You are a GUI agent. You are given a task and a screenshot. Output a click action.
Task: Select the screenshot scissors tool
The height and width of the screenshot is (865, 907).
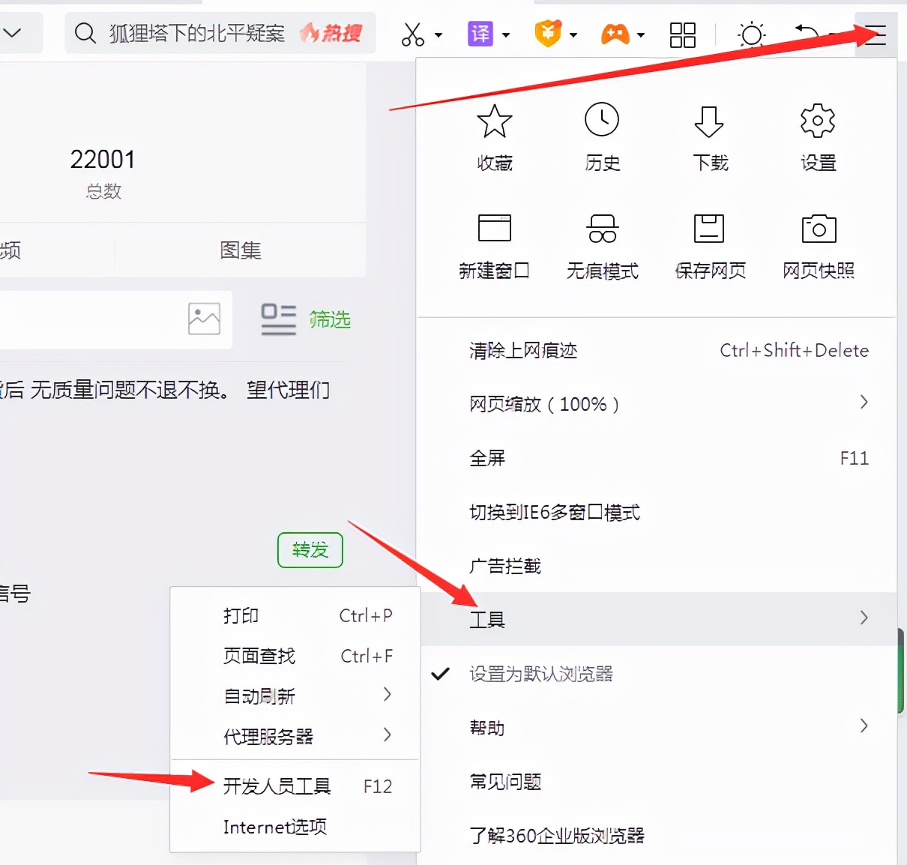pos(414,34)
